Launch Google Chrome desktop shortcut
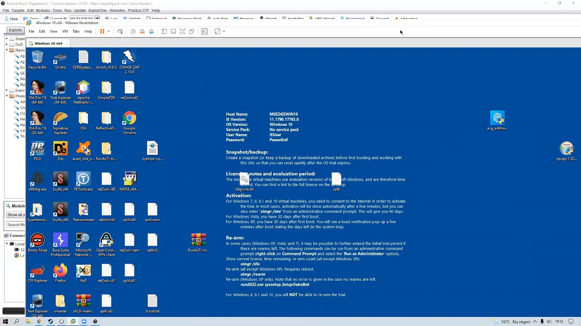 [129, 123]
